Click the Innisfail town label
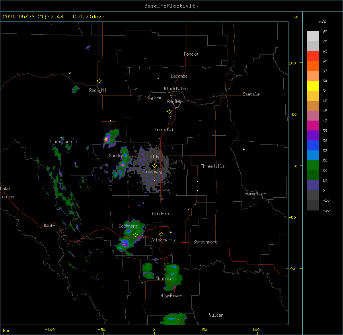The height and width of the screenshot is (335, 343). click(x=165, y=130)
